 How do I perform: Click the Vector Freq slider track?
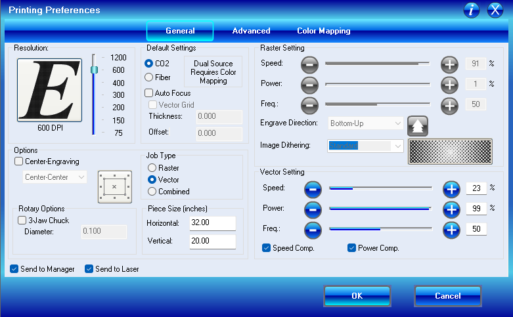[x=380, y=229]
